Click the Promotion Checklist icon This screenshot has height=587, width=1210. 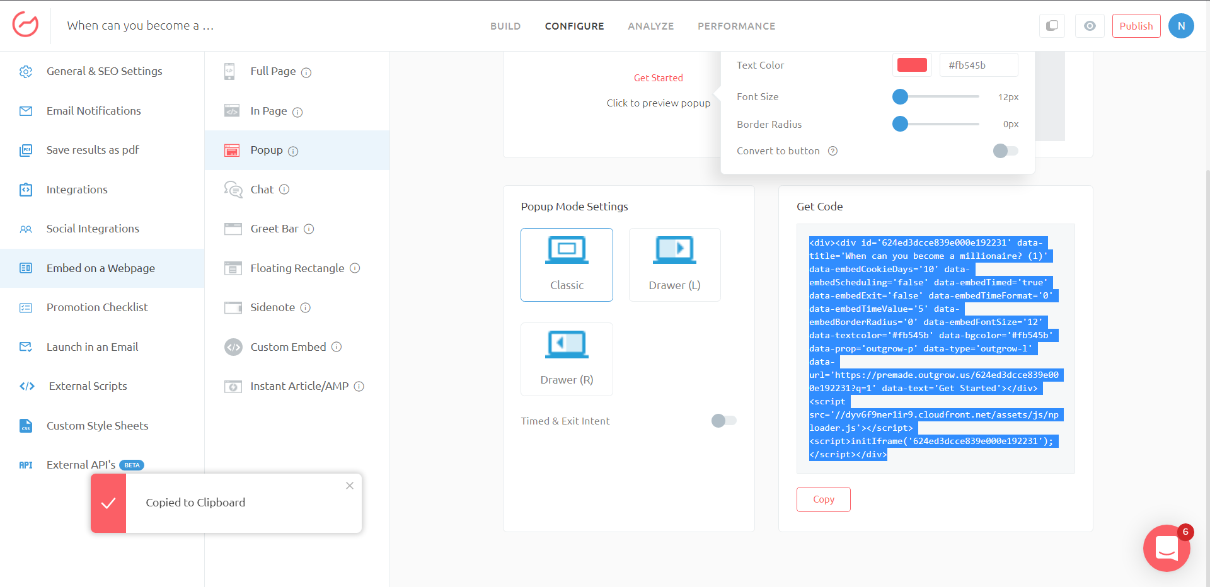tap(26, 308)
